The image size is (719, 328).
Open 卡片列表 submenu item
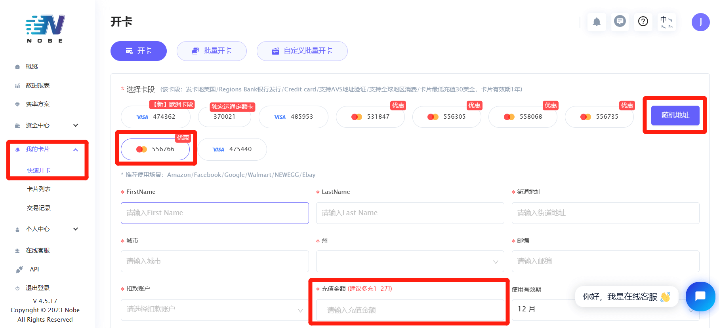(39, 189)
